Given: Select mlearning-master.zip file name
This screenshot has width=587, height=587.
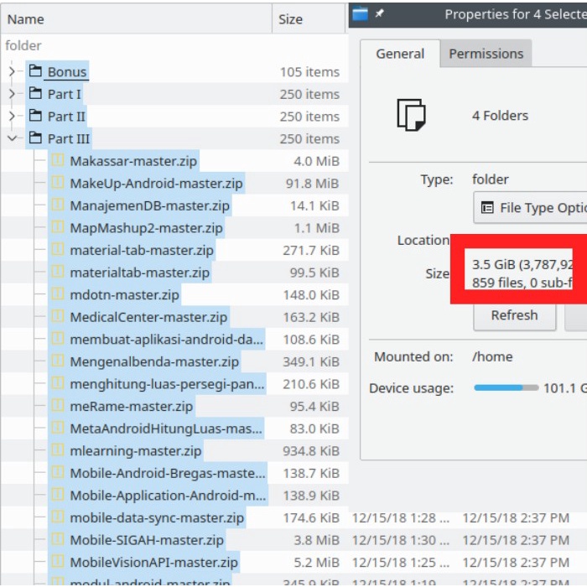Looking at the screenshot, I should (x=136, y=451).
